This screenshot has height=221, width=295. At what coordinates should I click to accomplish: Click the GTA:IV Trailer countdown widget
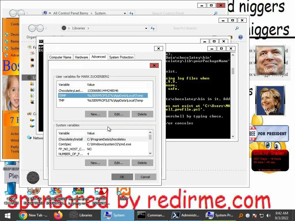tap(270, 161)
